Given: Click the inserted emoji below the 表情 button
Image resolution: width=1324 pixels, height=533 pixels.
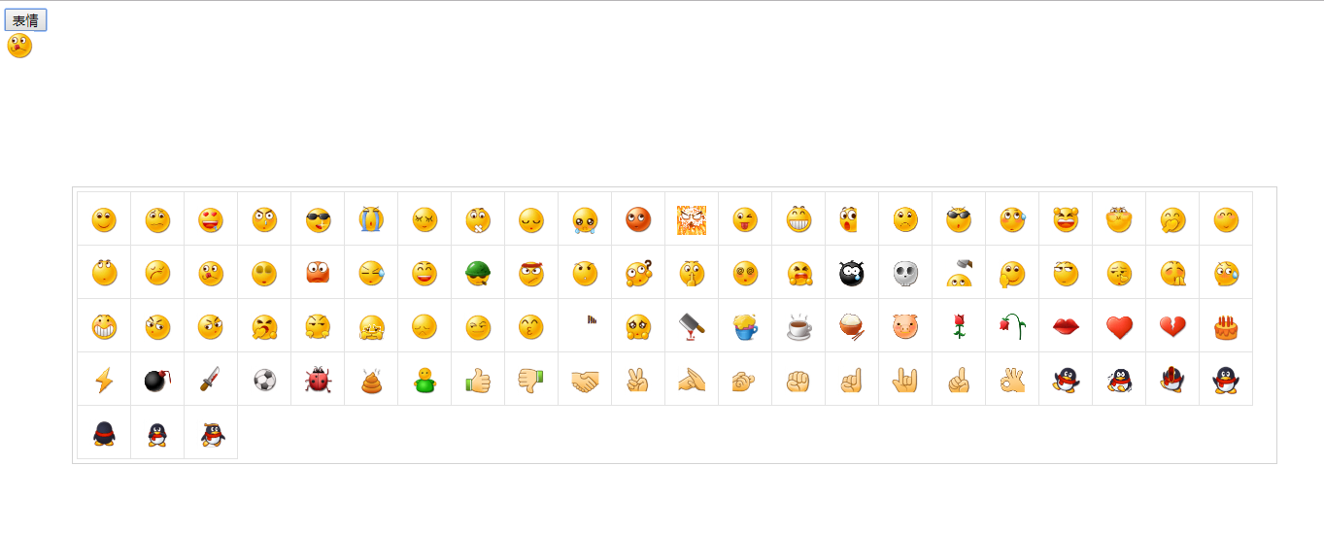Looking at the screenshot, I should tap(19, 46).
